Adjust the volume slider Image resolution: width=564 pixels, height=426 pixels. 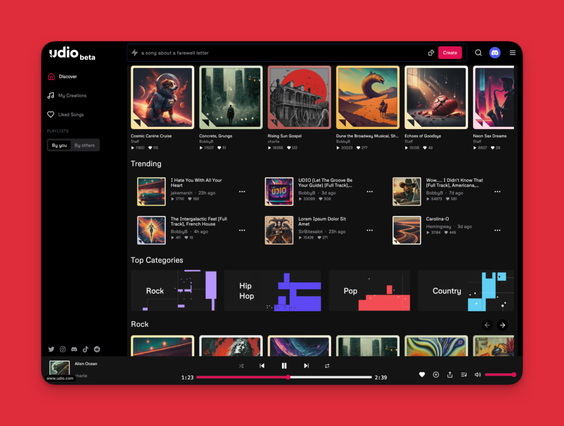coord(500,375)
